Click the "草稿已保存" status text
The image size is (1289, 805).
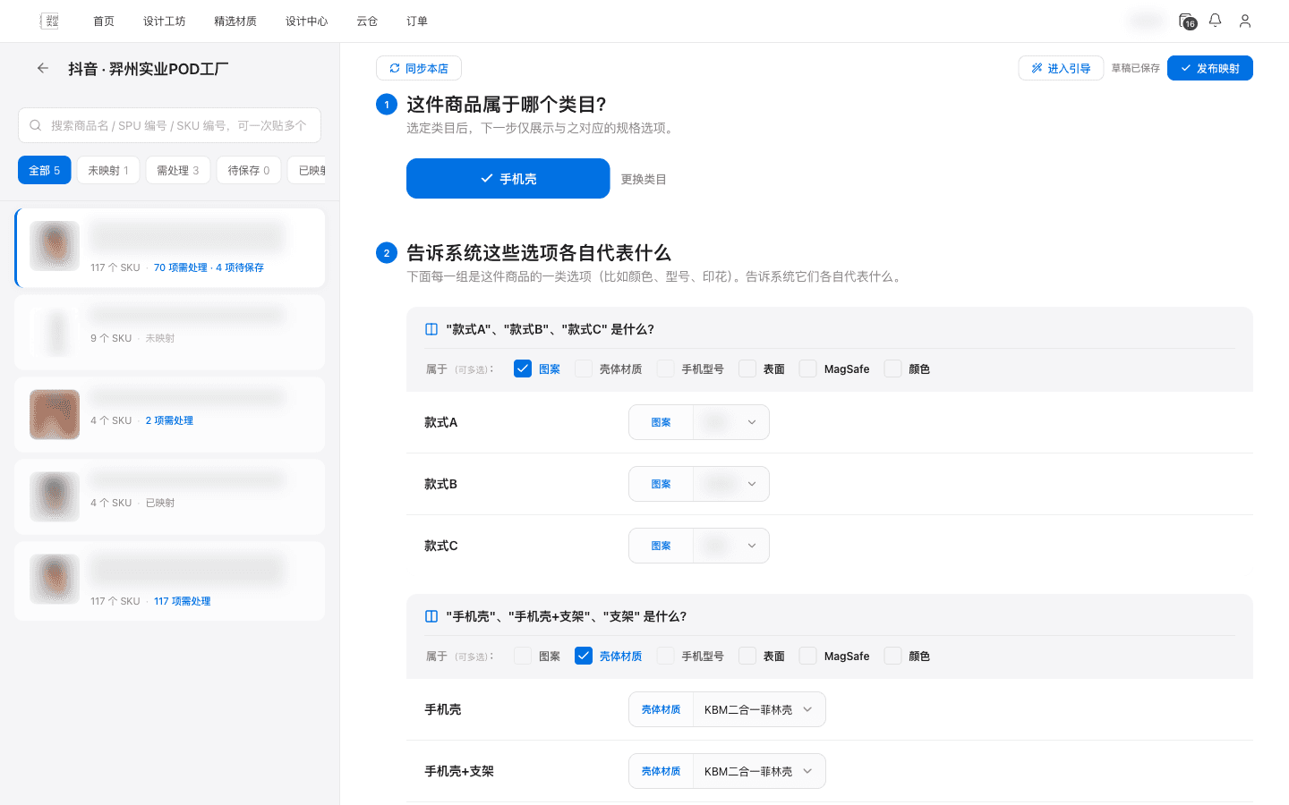click(1135, 68)
